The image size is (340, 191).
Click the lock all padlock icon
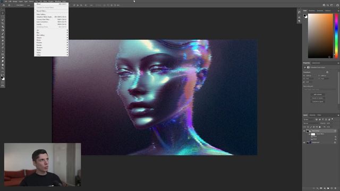(320, 127)
